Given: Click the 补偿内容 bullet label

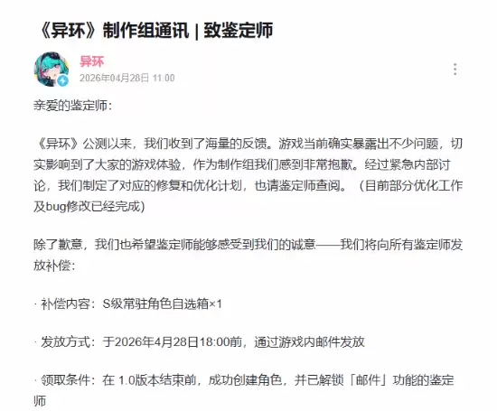Looking at the screenshot, I should tap(65, 304).
